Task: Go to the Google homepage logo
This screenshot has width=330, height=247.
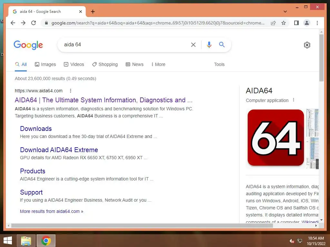Action: pyautogui.click(x=28, y=45)
